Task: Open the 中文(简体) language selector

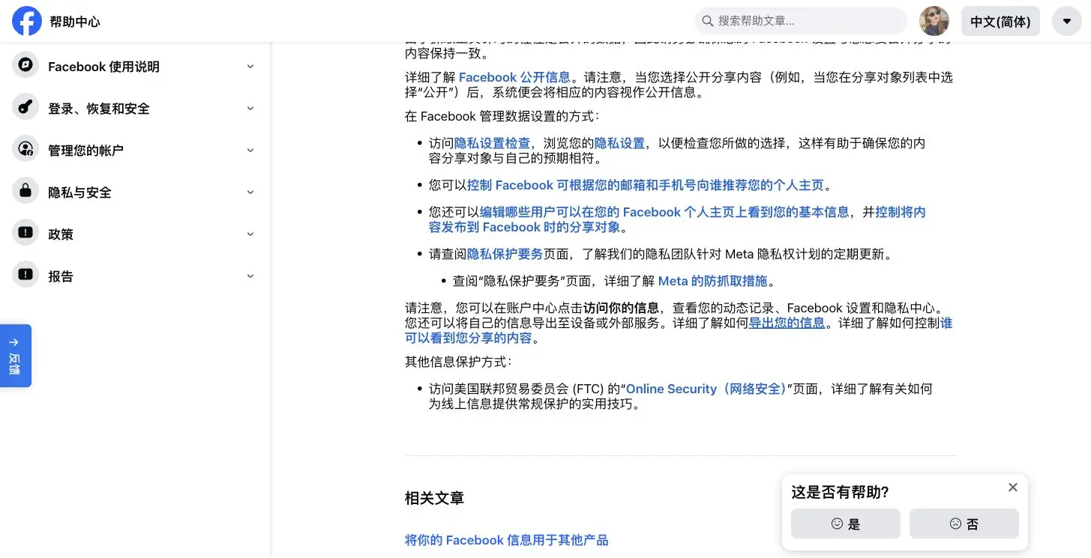Action: (x=1000, y=22)
